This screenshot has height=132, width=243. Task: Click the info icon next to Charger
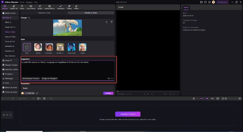(x=29, y=18)
